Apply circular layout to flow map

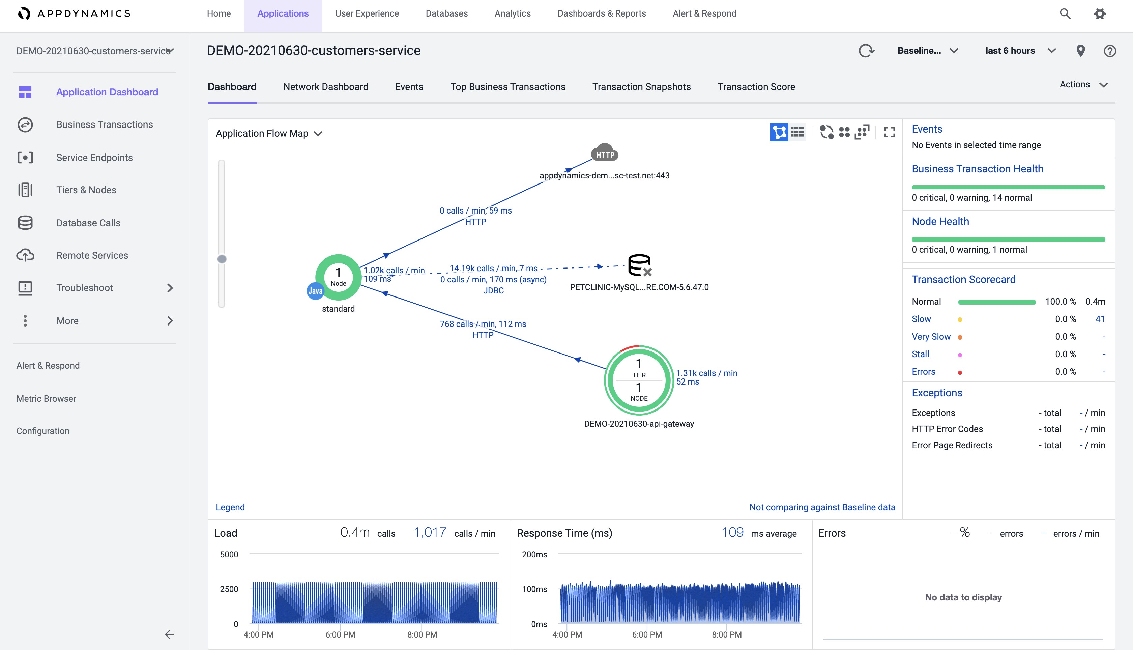pyautogui.click(x=826, y=132)
